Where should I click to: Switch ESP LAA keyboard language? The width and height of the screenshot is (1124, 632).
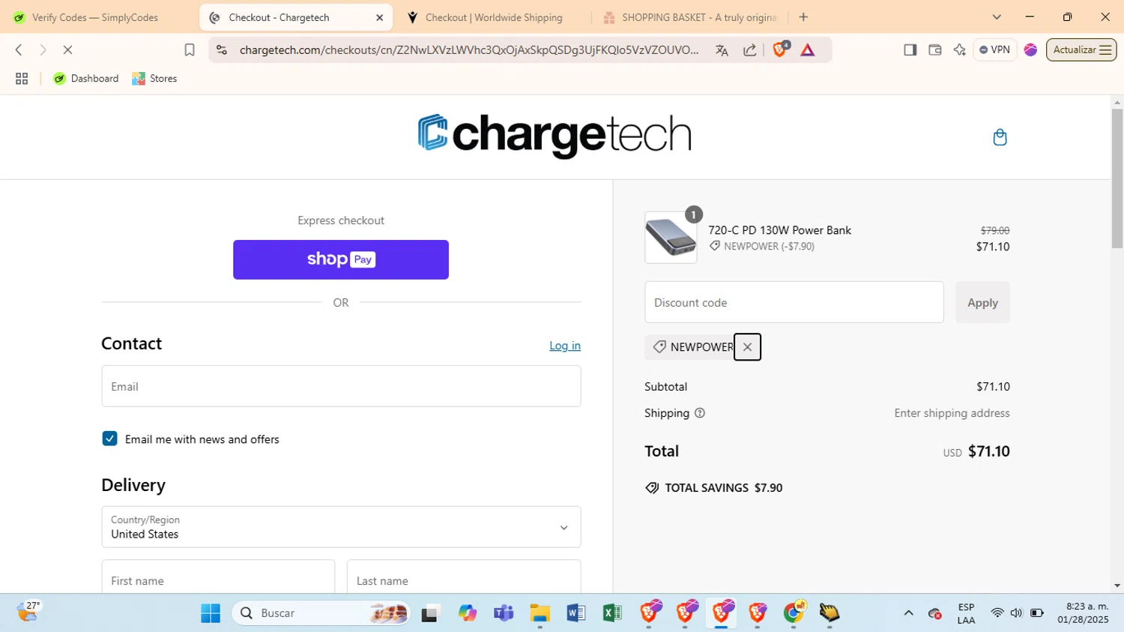click(966, 613)
